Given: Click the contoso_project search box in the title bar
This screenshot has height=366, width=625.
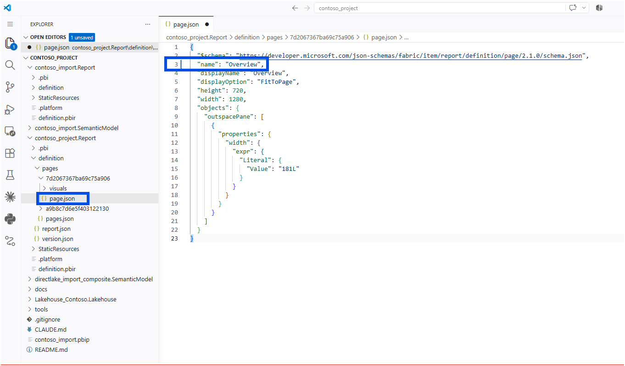Looking at the screenshot, I should click(440, 8).
